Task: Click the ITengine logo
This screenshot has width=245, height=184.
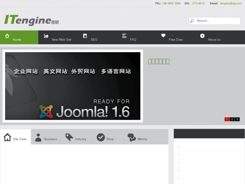Action: click(x=32, y=20)
